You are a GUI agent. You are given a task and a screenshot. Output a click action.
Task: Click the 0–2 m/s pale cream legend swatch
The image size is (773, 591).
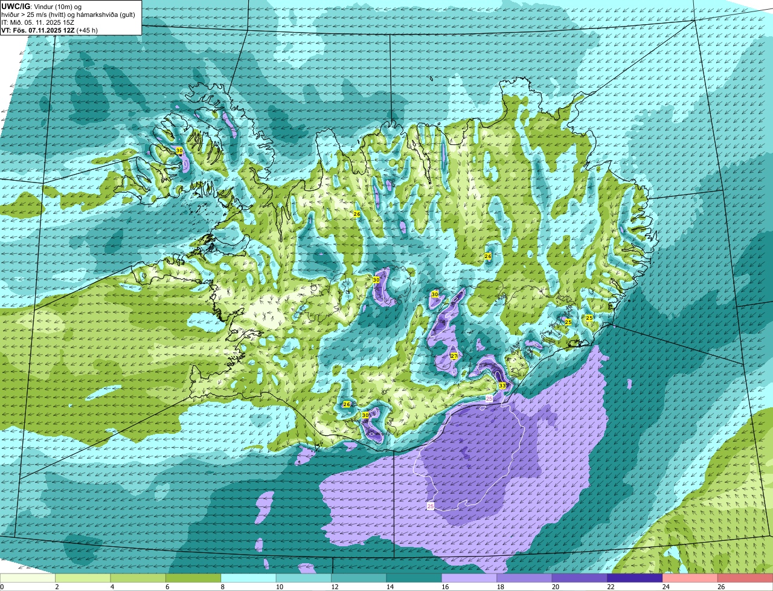pos(28,578)
